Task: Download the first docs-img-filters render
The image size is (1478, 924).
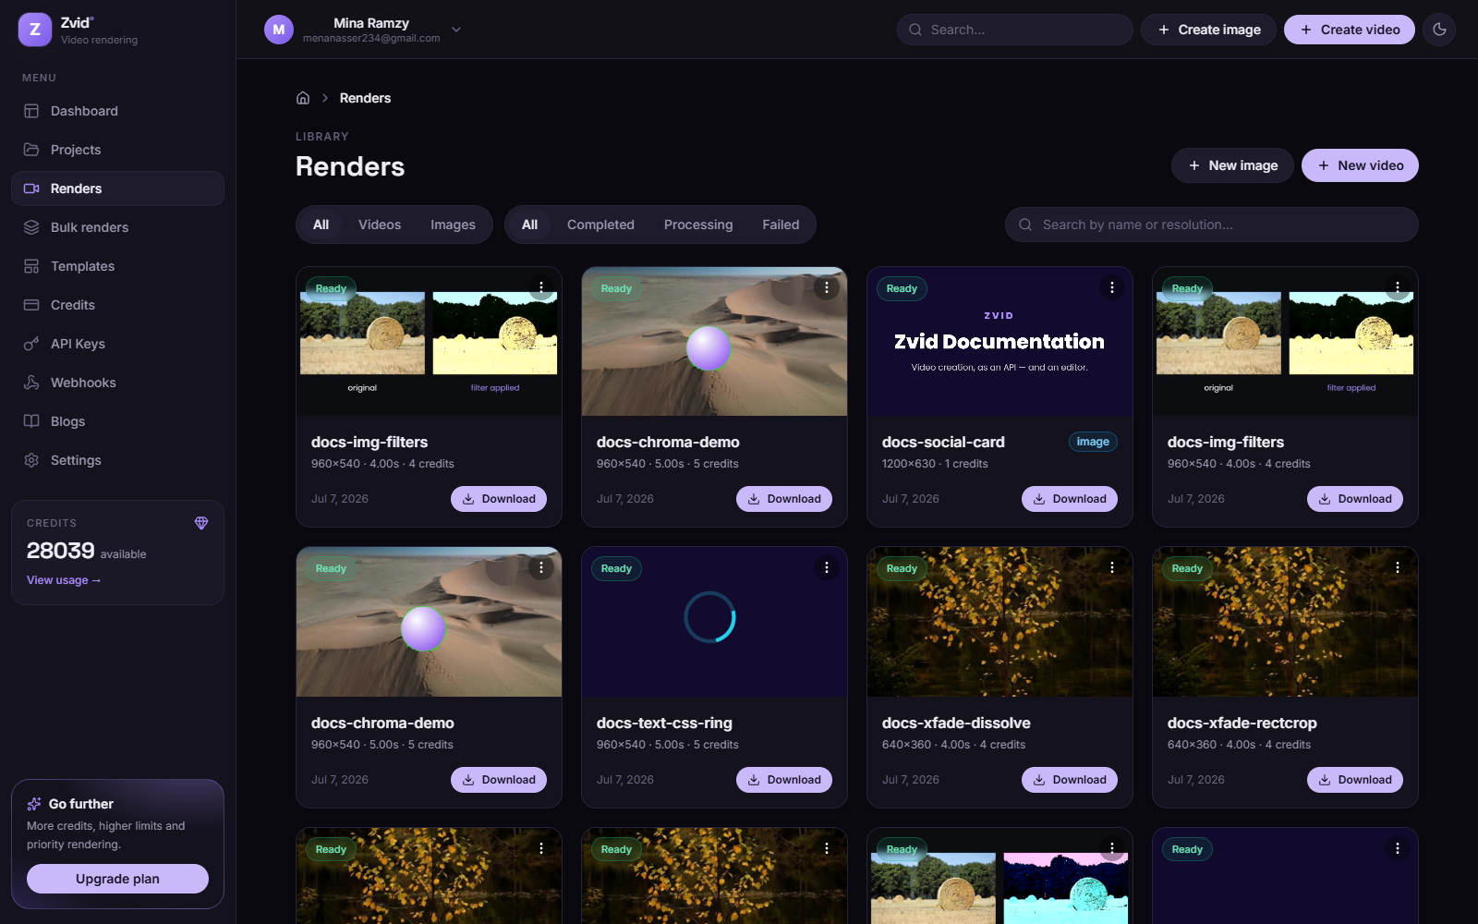Action: (x=499, y=499)
